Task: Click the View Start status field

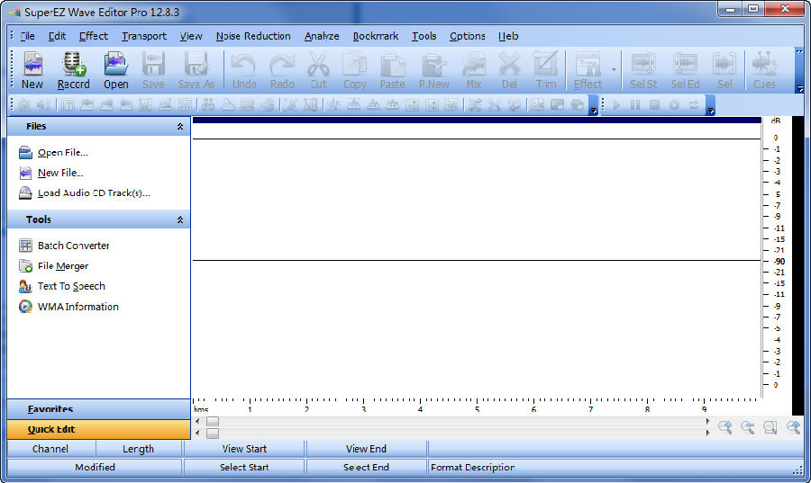Action: 244,449
